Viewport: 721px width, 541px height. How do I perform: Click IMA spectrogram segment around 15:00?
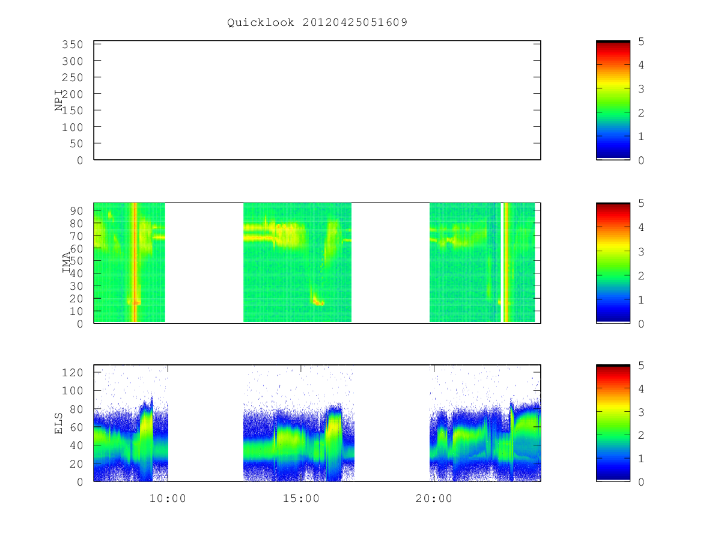coord(297,263)
